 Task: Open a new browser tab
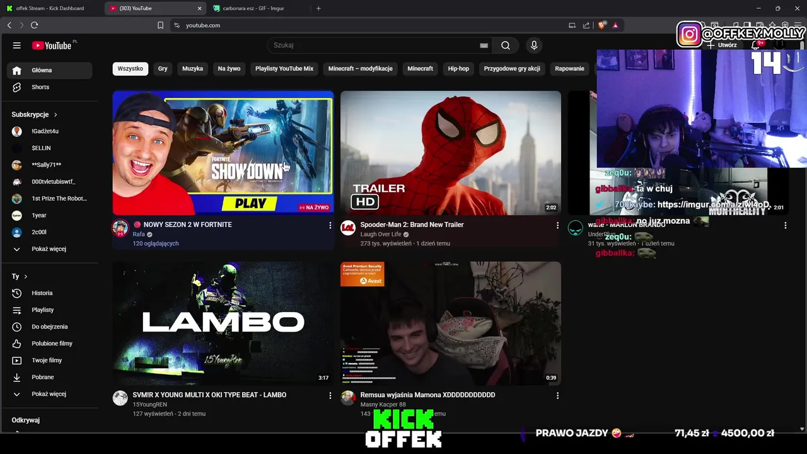point(318,8)
